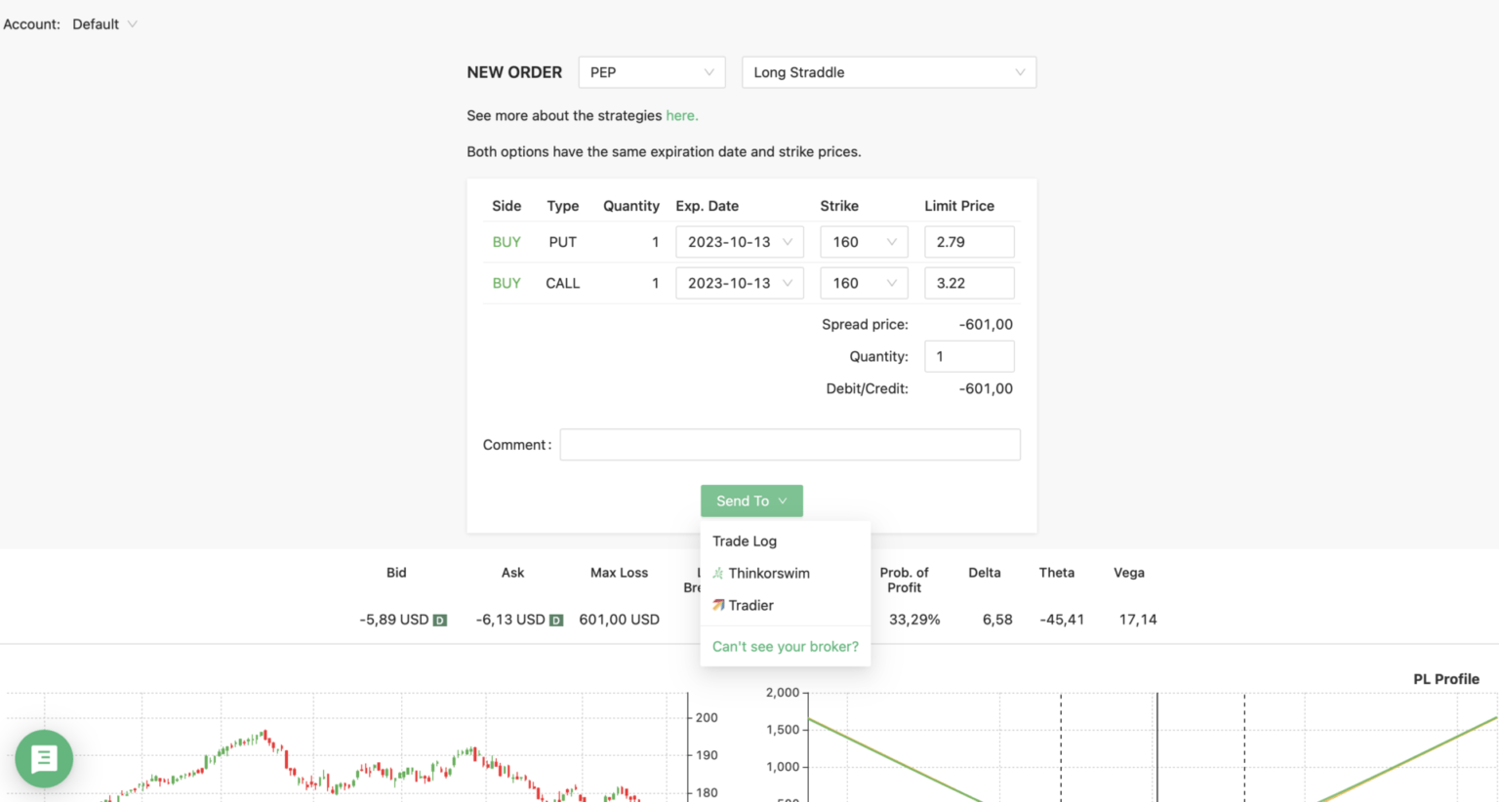Image resolution: width=1499 pixels, height=802 pixels.
Task: Select Tradier from the Send To menu
Action: coord(786,605)
